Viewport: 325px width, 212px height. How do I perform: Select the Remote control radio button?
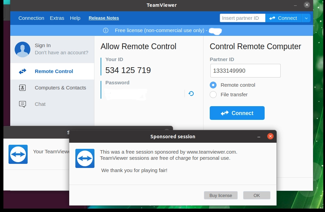(x=213, y=85)
